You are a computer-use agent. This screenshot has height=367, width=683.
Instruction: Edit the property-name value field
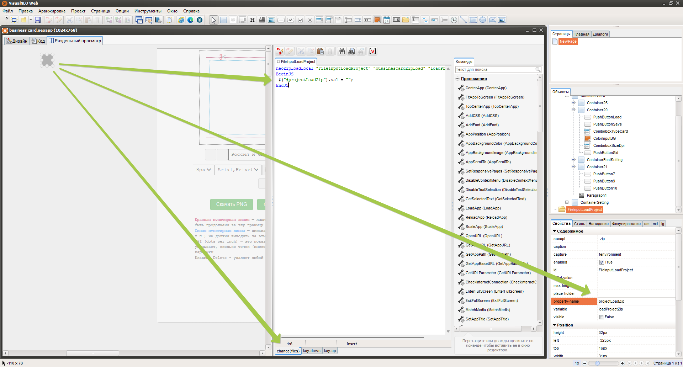[636, 302]
